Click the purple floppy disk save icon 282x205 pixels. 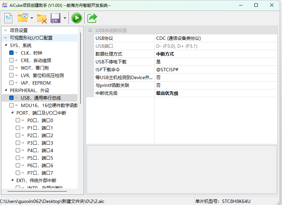(x=56, y=18)
